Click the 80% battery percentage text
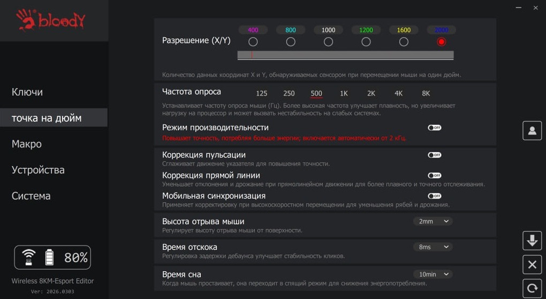 (76, 258)
